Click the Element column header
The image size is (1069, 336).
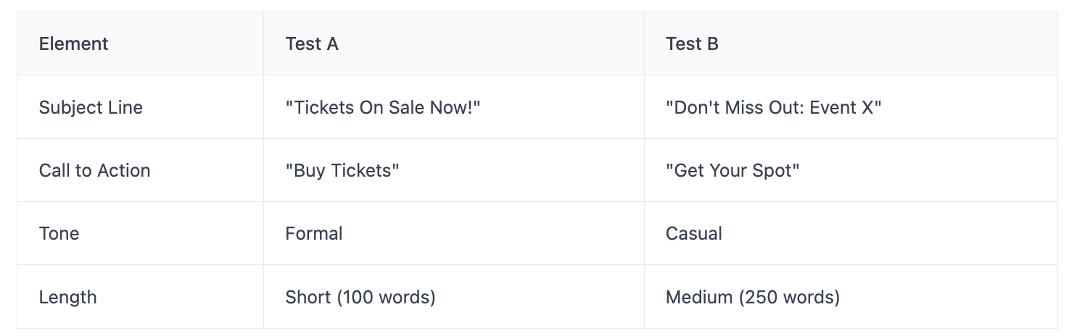click(73, 43)
